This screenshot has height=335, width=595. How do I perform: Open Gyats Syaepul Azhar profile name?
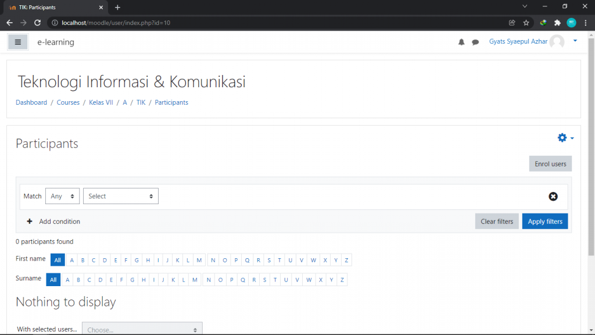(x=518, y=41)
